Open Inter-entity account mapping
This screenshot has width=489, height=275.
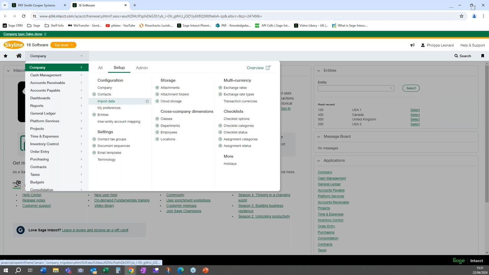pyautogui.click(x=119, y=122)
